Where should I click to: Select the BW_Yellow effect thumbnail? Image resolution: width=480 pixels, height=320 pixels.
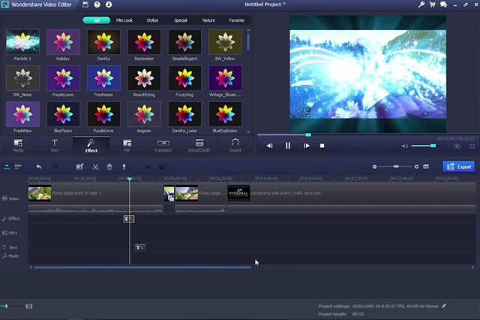tap(225, 42)
